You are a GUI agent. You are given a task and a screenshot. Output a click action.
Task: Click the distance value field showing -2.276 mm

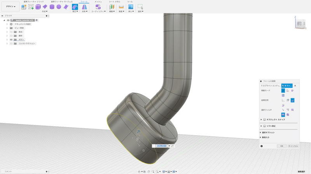point(161,146)
